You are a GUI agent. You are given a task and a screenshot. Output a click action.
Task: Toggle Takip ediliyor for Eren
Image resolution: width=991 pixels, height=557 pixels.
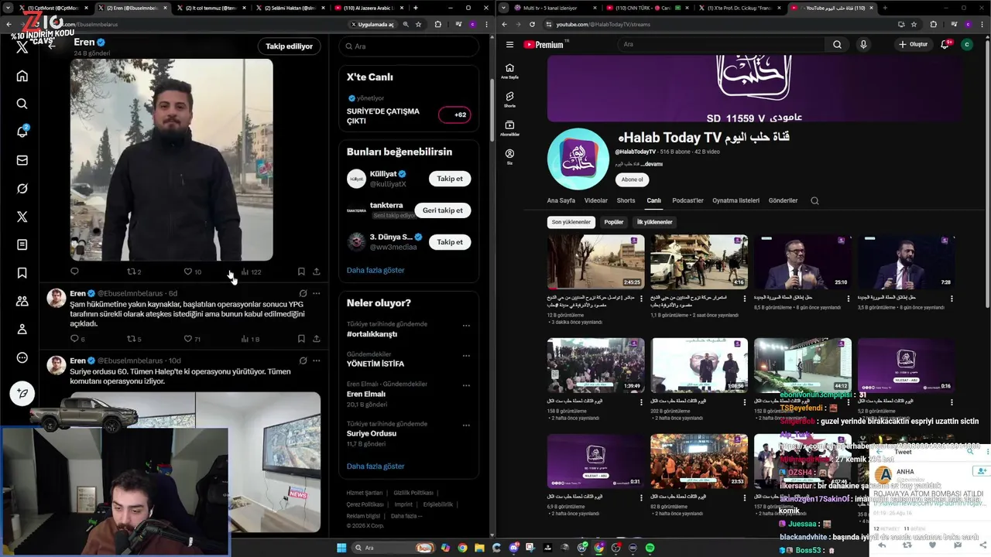pyautogui.click(x=290, y=46)
